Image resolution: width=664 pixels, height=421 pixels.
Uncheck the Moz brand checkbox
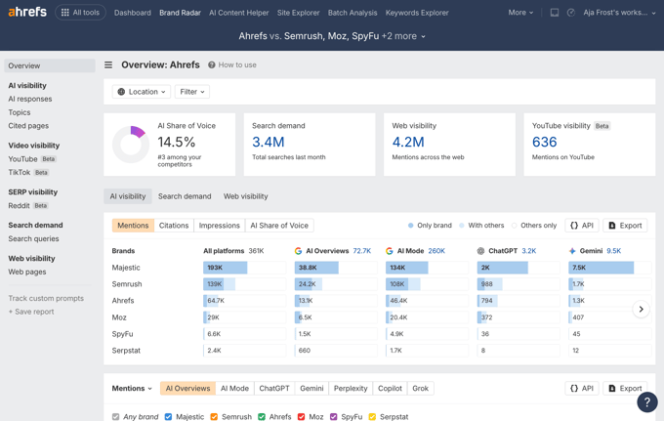pyautogui.click(x=301, y=417)
